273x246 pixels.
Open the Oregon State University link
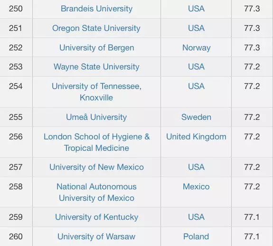coord(96,28)
